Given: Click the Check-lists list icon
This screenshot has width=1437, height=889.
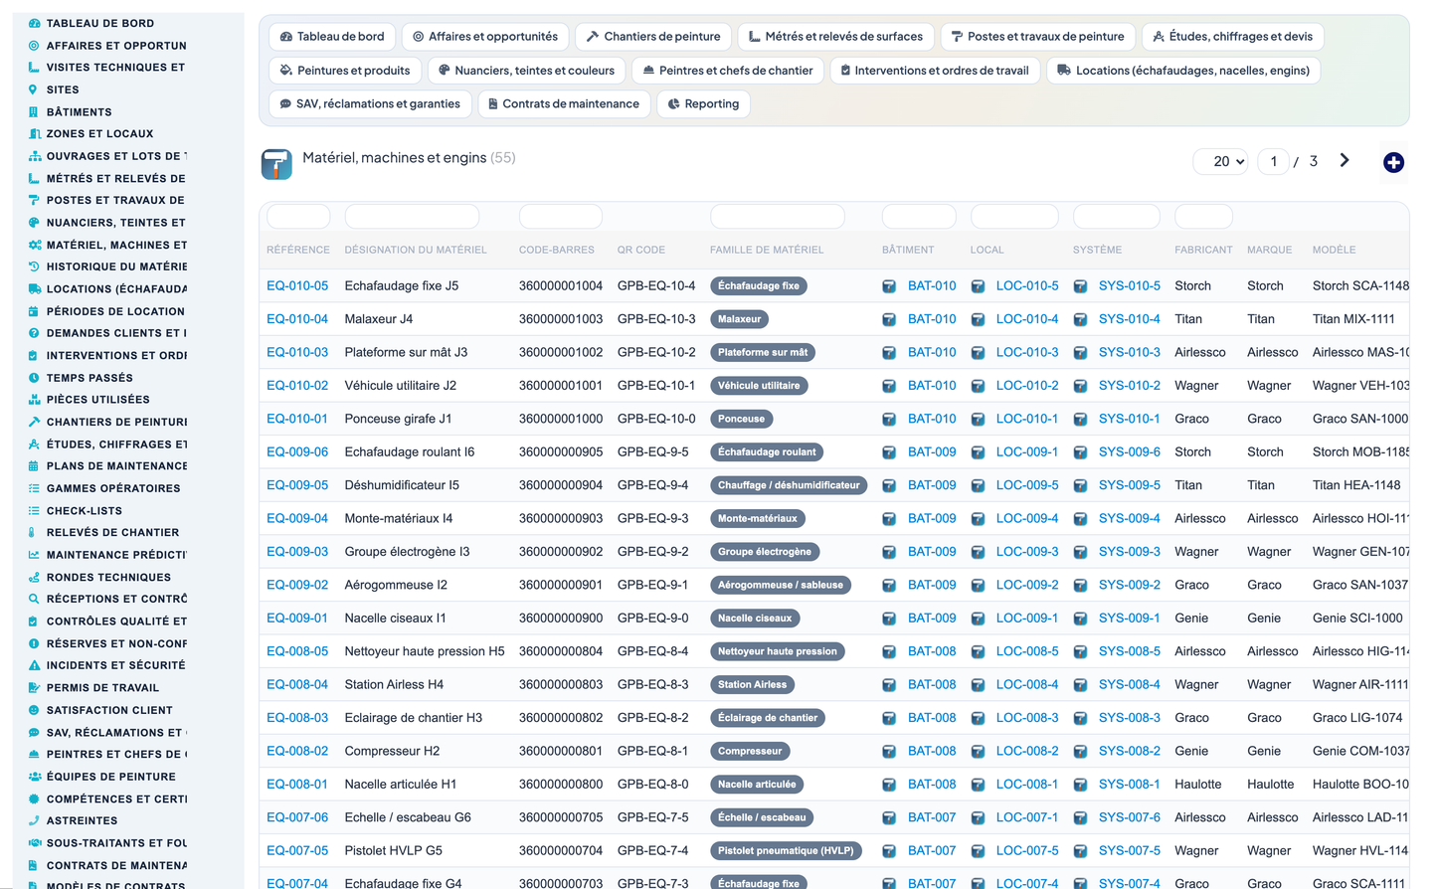Looking at the screenshot, I should 34,510.
